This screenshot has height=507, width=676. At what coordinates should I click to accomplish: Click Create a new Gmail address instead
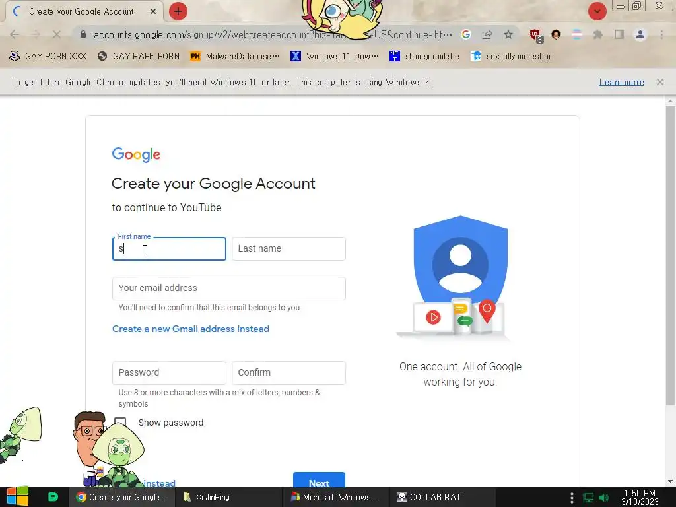click(x=191, y=329)
